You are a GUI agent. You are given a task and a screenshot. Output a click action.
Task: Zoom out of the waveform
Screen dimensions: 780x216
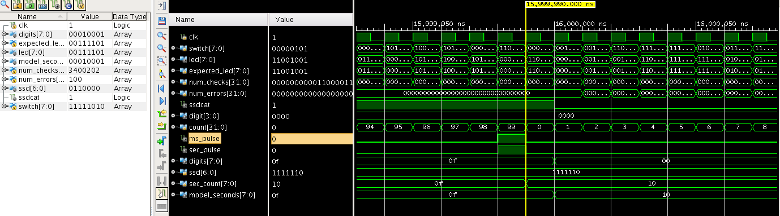coord(161,49)
